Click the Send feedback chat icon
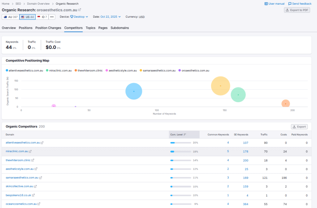317x208 pixels. [x=290, y=4]
